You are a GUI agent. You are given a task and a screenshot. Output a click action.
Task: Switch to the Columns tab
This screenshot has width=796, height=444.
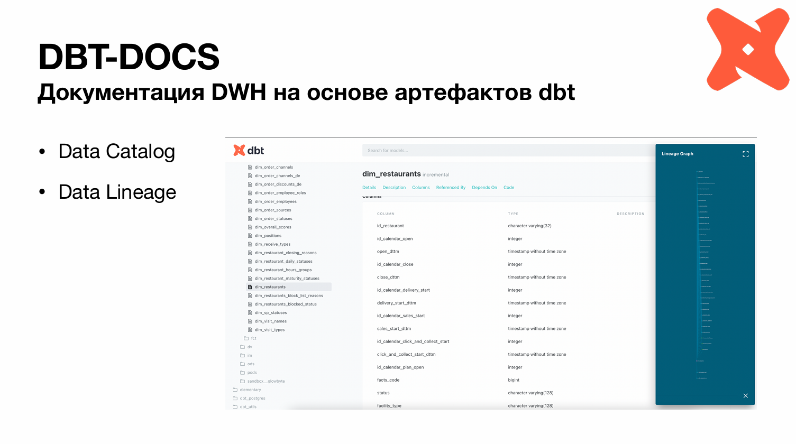click(420, 188)
